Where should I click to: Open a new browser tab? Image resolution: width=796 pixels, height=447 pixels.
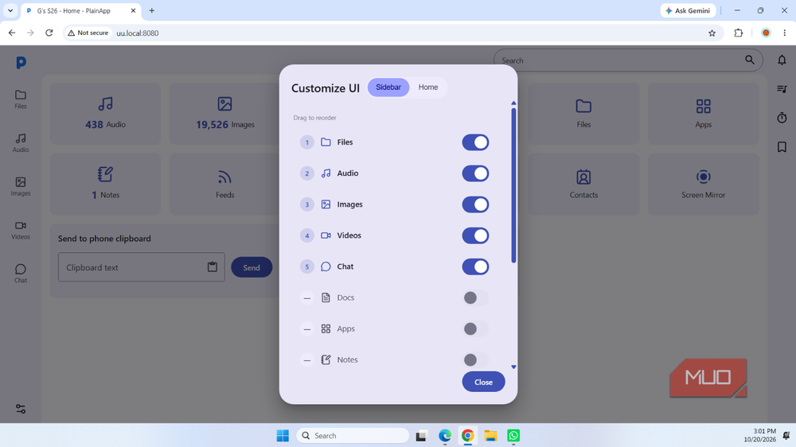(x=152, y=10)
